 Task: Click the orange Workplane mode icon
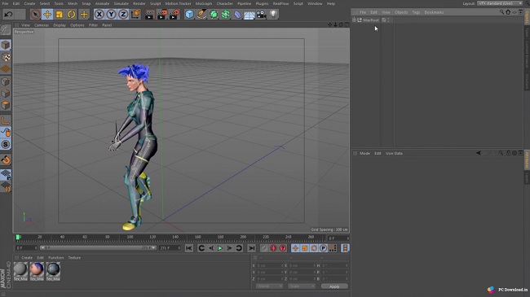[6, 69]
